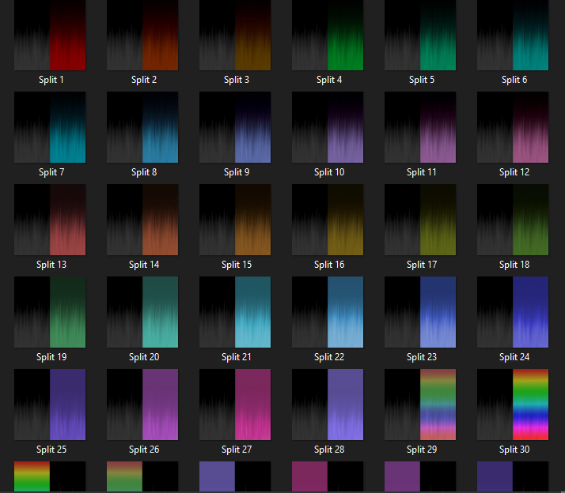Click the "Split 15" label text
Image resolution: width=565 pixels, height=493 pixels.
(x=237, y=265)
